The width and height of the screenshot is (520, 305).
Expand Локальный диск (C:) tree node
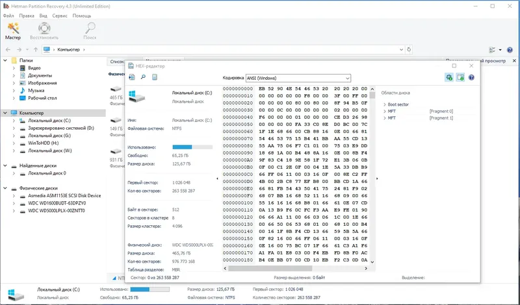(x=14, y=121)
